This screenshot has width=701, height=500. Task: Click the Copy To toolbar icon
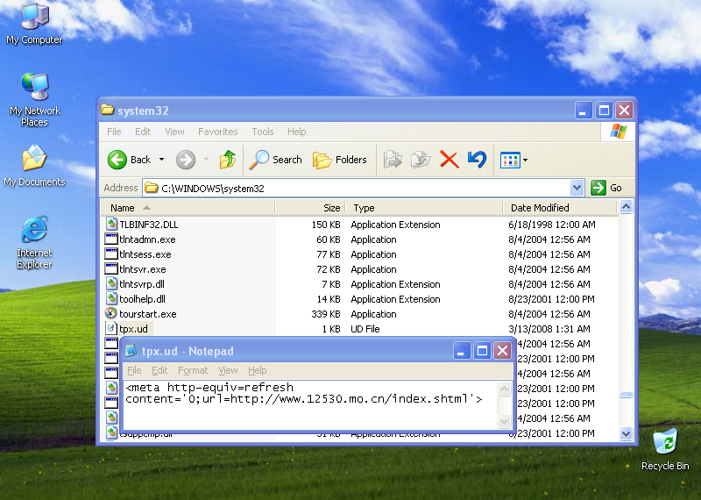(421, 160)
